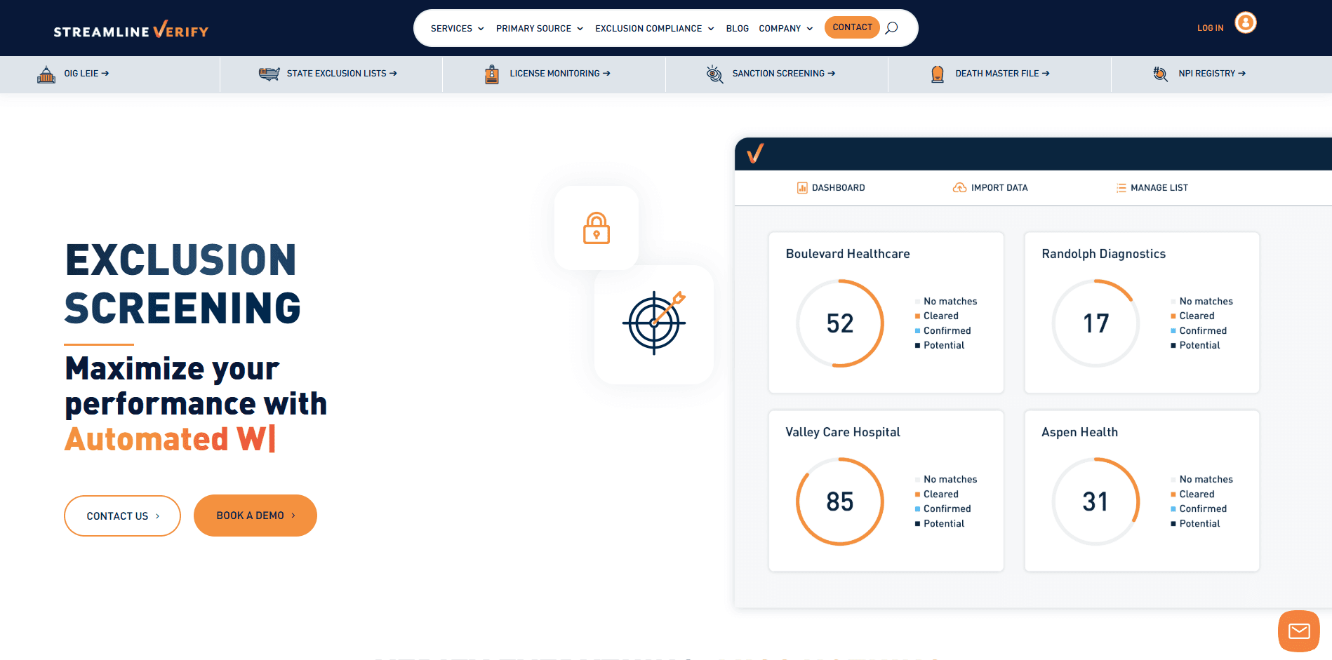Viewport: 1332px width, 660px height.
Task: Click the orange padlock icon tile
Action: [x=597, y=228]
